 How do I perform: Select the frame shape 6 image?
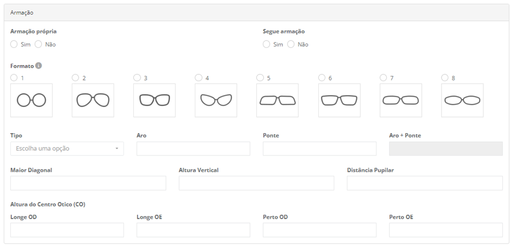pyautogui.click(x=340, y=100)
